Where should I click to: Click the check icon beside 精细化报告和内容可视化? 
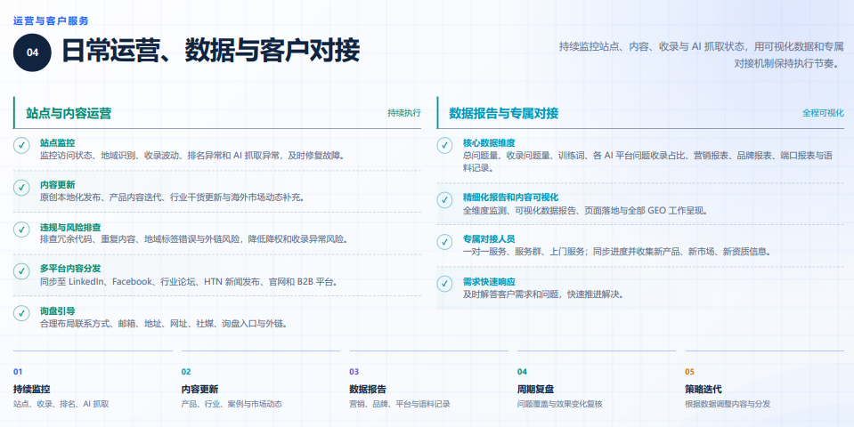(444, 199)
